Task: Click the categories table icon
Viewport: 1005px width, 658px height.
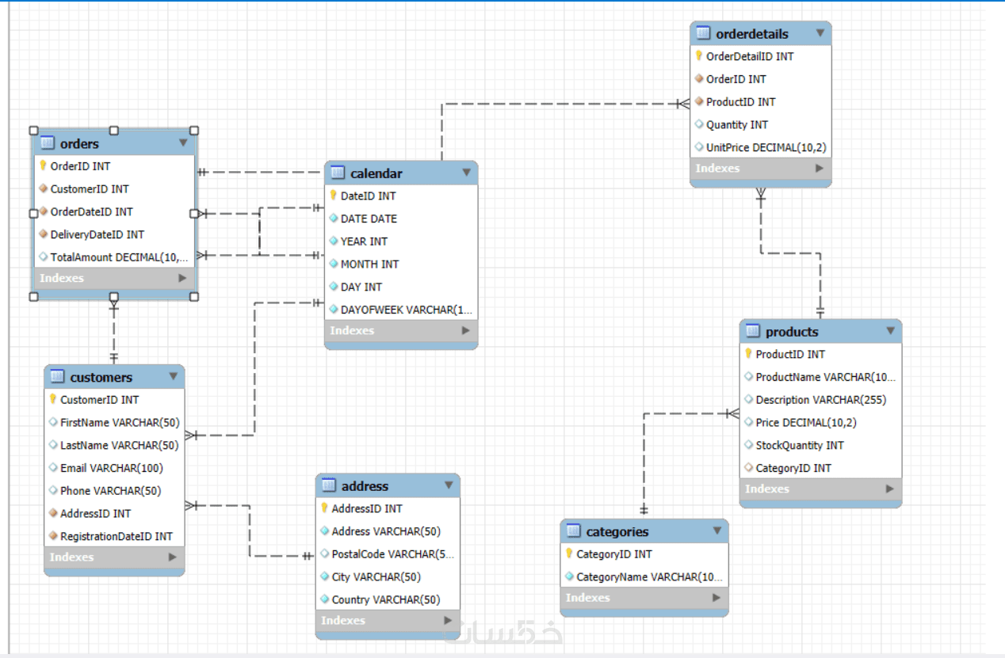Action: coord(574,532)
